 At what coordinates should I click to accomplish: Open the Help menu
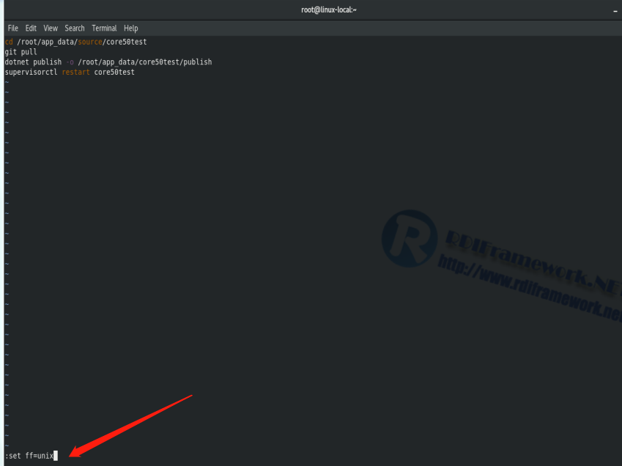(x=130, y=28)
